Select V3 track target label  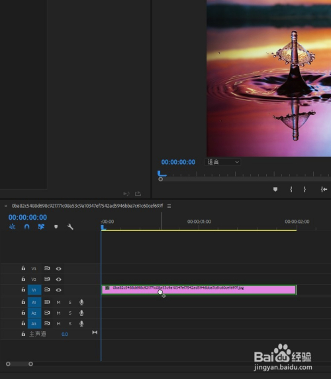tap(34, 269)
